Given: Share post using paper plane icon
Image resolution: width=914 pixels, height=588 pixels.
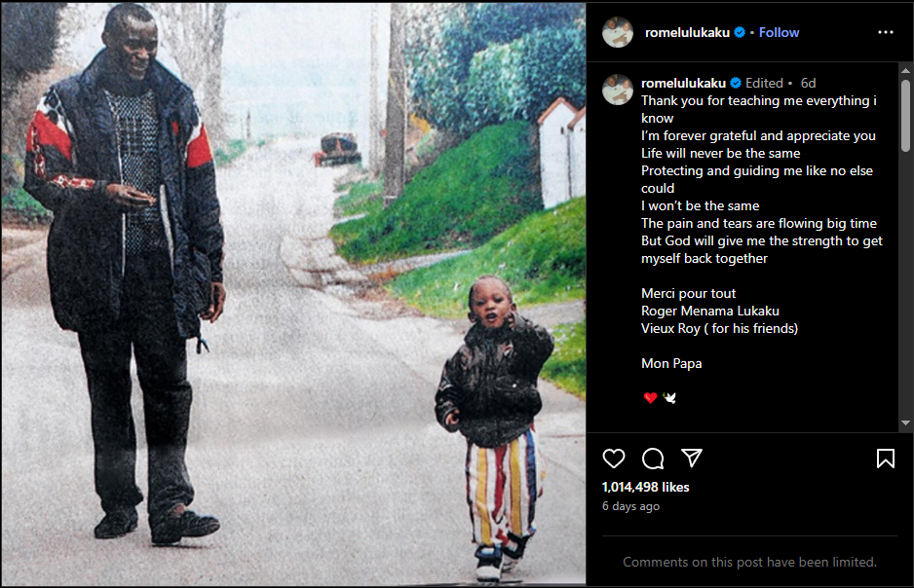Looking at the screenshot, I should pos(691,458).
